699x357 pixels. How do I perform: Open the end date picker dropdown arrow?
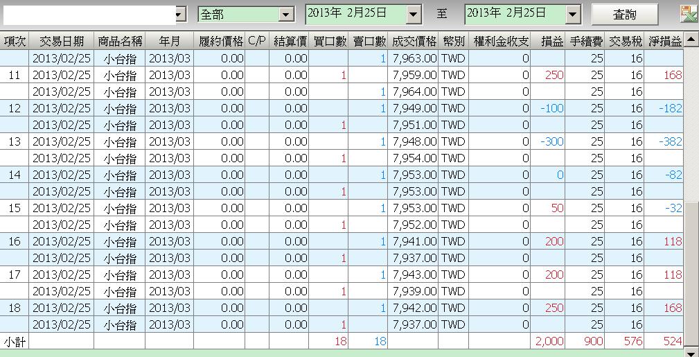click(573, 15)
